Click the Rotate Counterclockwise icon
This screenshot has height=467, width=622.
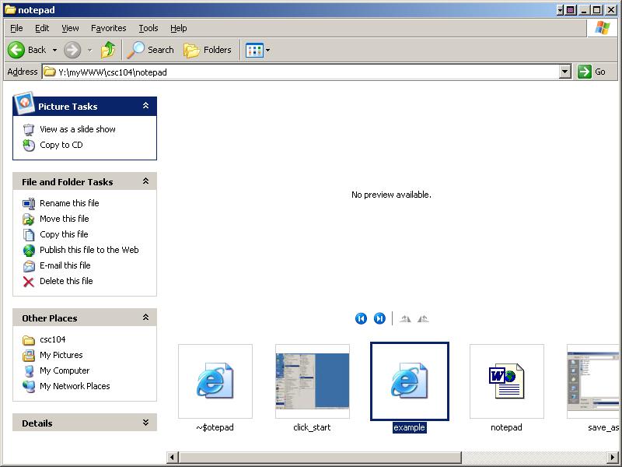[x=423, y=318]
